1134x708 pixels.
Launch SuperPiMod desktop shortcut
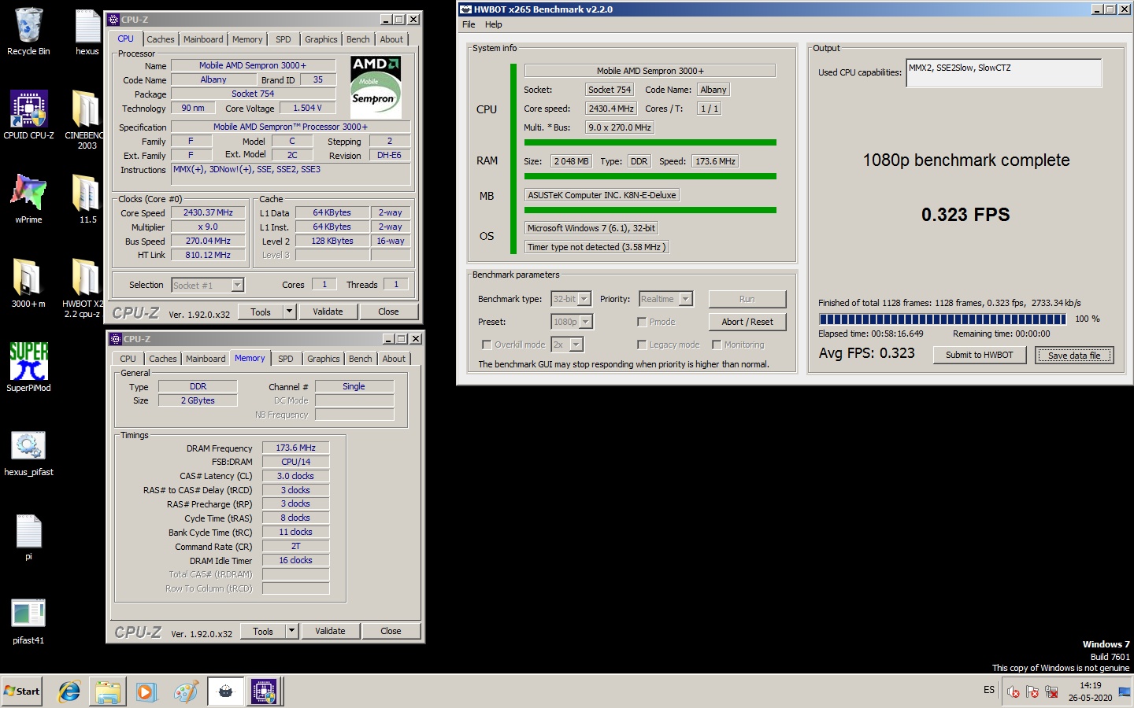(x=28, y=367)
